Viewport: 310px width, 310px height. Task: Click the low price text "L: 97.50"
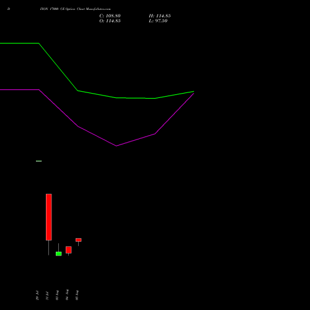click(158, 21)
